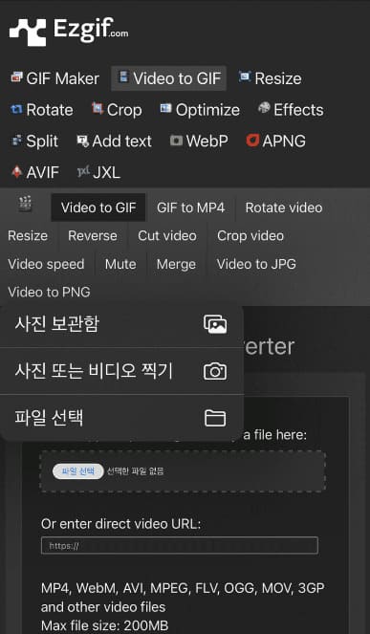Viewport: 370px width, 634px height.
Task: Open the Mute video tab
Action: pyautogui.click(x=120, y=264)
